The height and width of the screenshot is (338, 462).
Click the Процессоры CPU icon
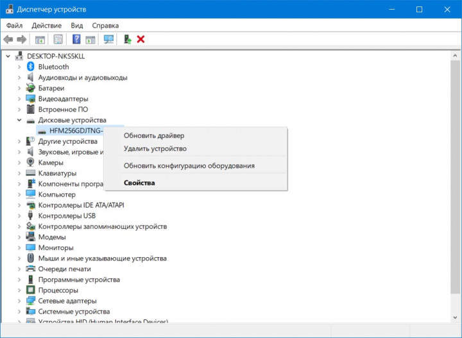pyautogui.click(x=30, y=290)
